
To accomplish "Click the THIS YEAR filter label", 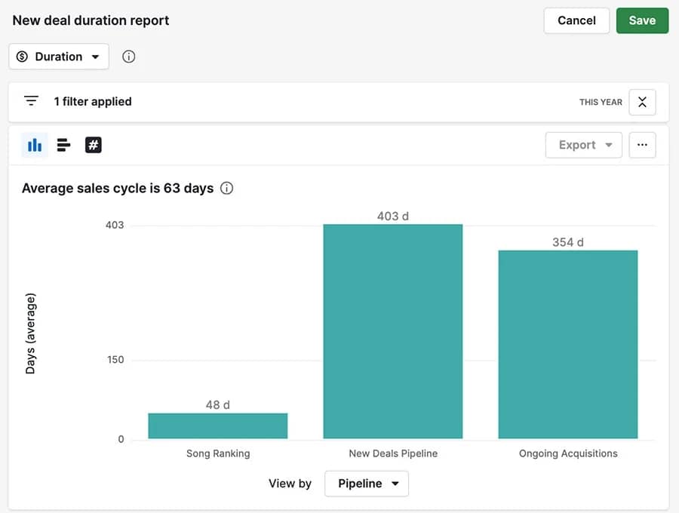I will [x=601, y=101].
